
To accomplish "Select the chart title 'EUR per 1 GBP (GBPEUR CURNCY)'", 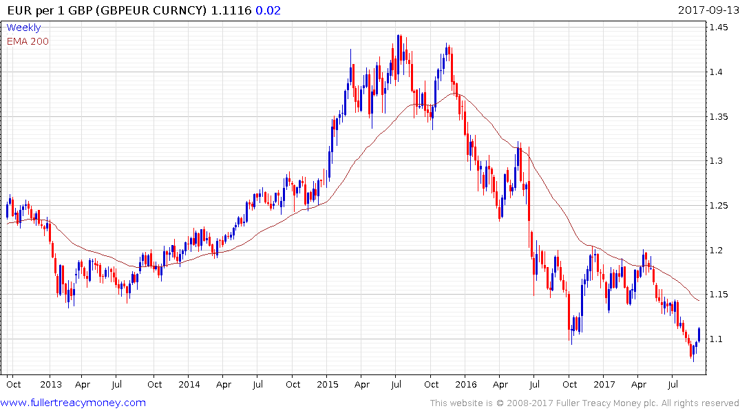I will (107, 10).
